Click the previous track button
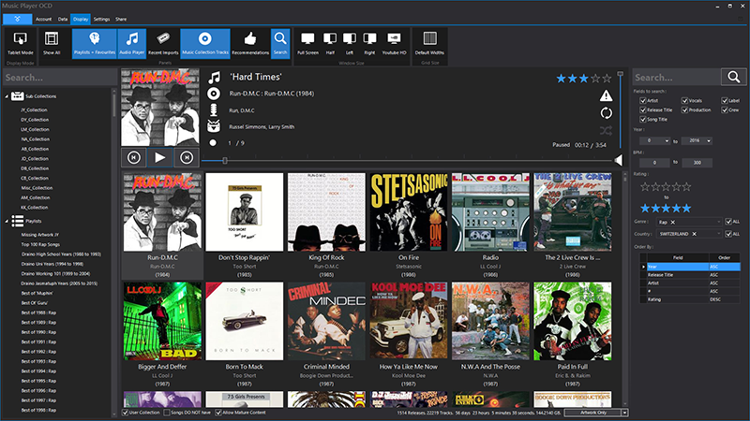This screenshot has width=750, height=421. (x=134, y=157)
